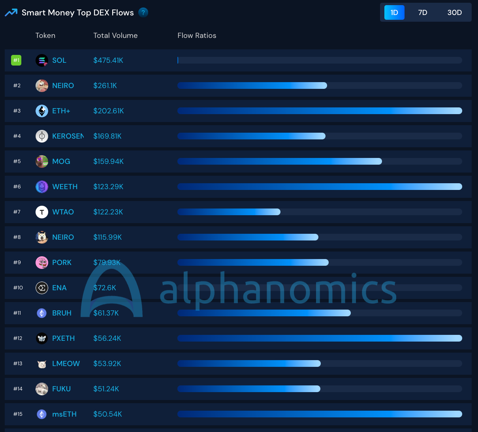The width and height of the screenshot is (478, 432).
Task: Open the MOG token link
Action: coord(61,162)
